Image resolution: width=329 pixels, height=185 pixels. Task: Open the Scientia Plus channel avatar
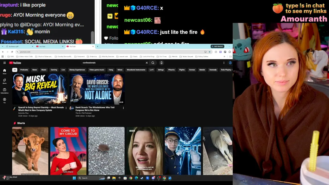14,108
